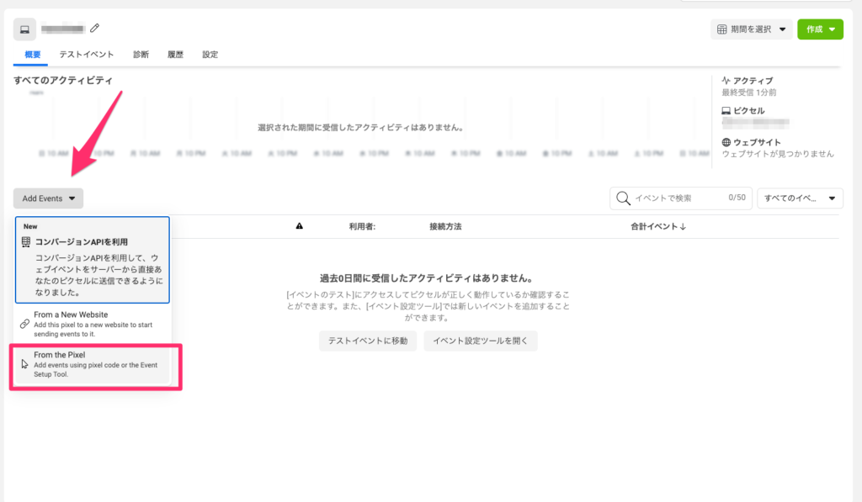Expand the green 作成 dropdown button
This screenshot has height=502, width=862.
click(x=820, y=29)
